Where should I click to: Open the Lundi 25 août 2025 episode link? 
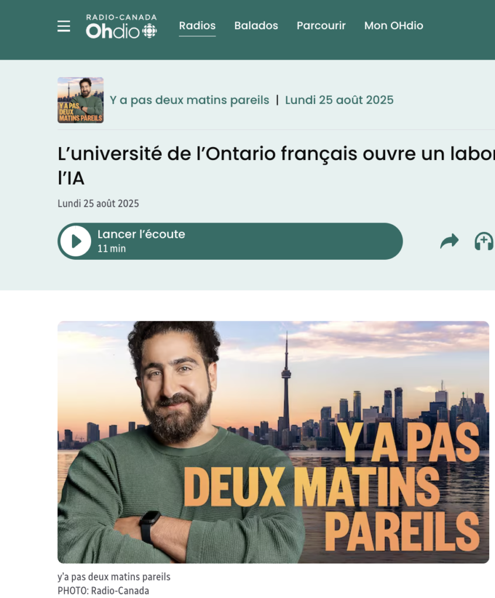tap(340, 100)
